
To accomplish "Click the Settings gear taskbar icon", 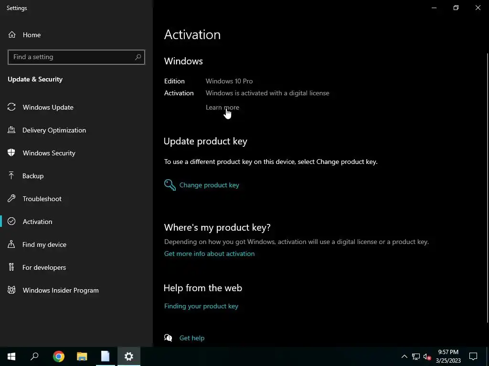I will [129, 356].
